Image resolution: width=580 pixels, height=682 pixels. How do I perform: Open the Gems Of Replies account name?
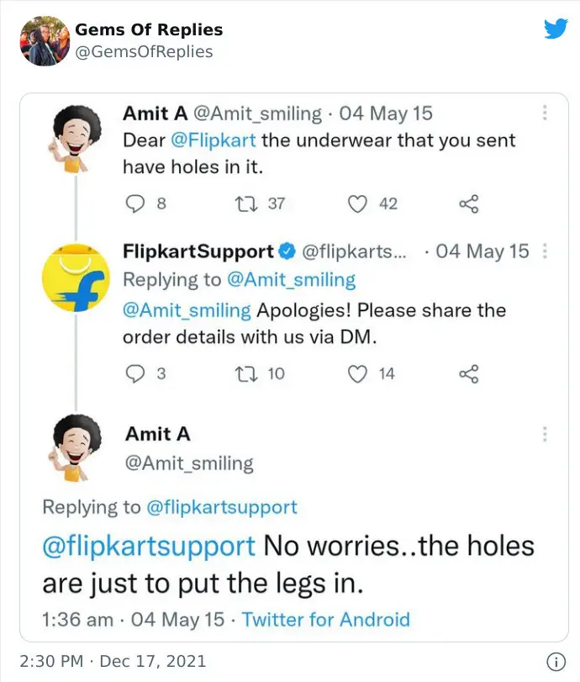149,29
